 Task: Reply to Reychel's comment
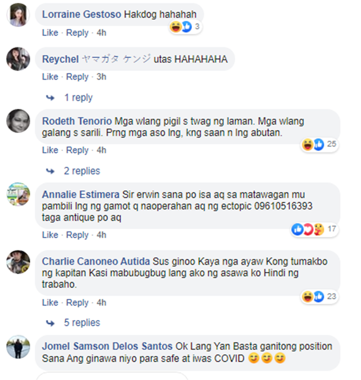point(77,77)
